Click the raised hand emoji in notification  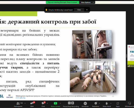(47, 10)
